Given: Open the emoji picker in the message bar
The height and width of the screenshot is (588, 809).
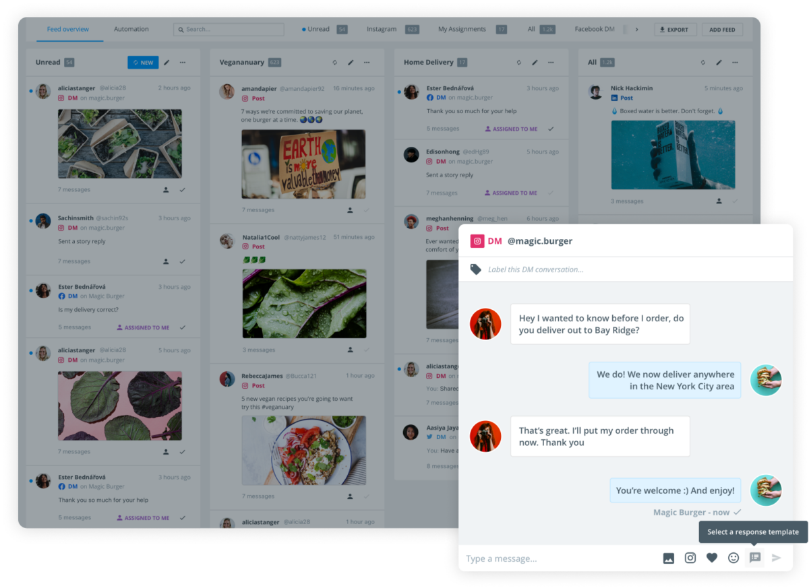Looking at the screenshot, I should tap(733, 558).
